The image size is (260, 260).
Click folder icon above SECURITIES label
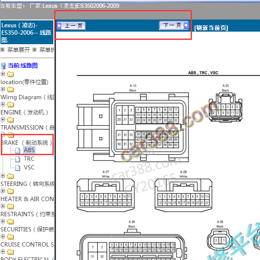click(10, 221)
